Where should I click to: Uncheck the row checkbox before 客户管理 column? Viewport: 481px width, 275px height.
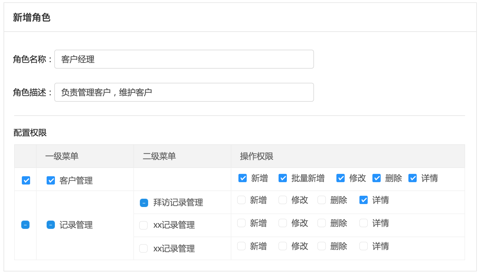coord(26,180)
